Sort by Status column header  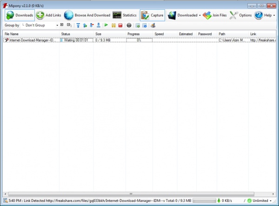pyautogui.click(x=76, y=34)
